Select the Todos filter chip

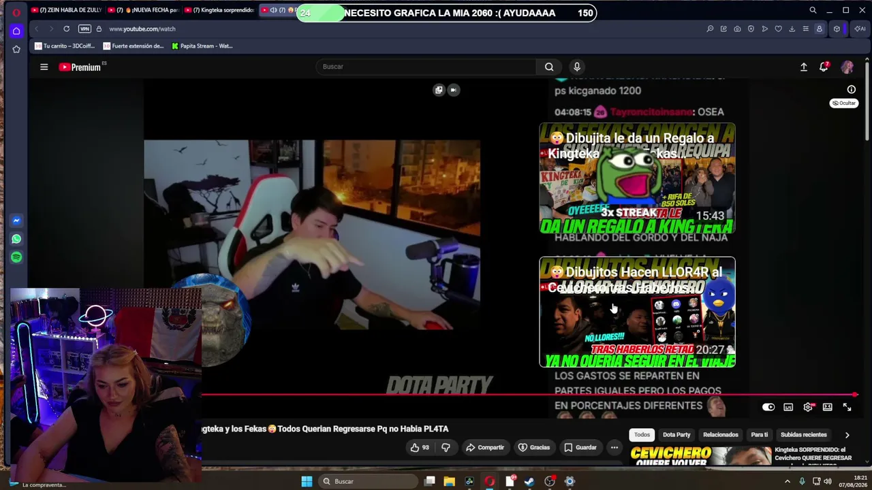[642, 435]
